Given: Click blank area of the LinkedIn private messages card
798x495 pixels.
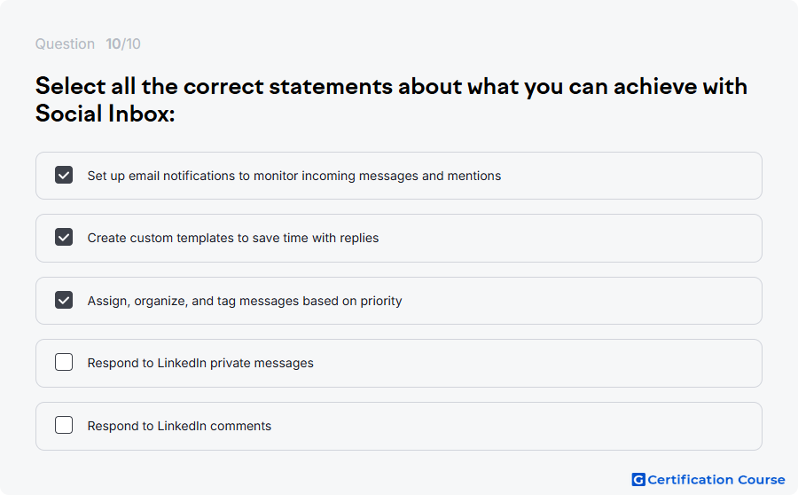Looking at the screenshot, I should 535,363.
